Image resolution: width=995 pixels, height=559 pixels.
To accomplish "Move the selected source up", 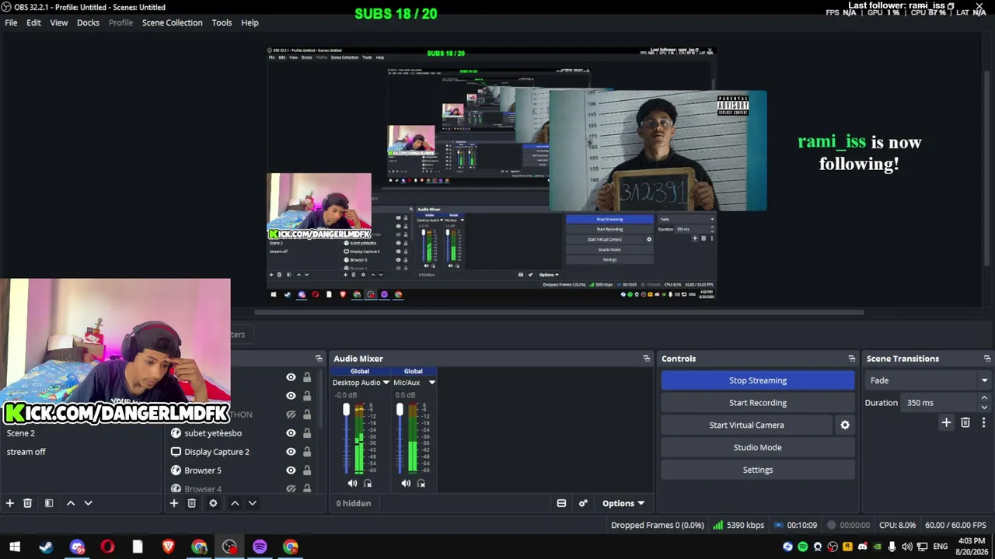I will click(x=235, y=503).
